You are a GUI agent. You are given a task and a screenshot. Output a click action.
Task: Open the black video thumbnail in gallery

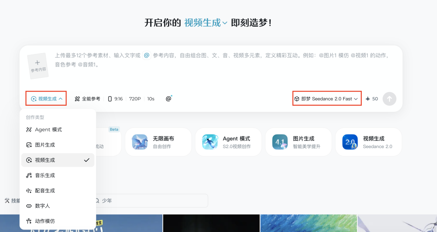coord(211,223)
